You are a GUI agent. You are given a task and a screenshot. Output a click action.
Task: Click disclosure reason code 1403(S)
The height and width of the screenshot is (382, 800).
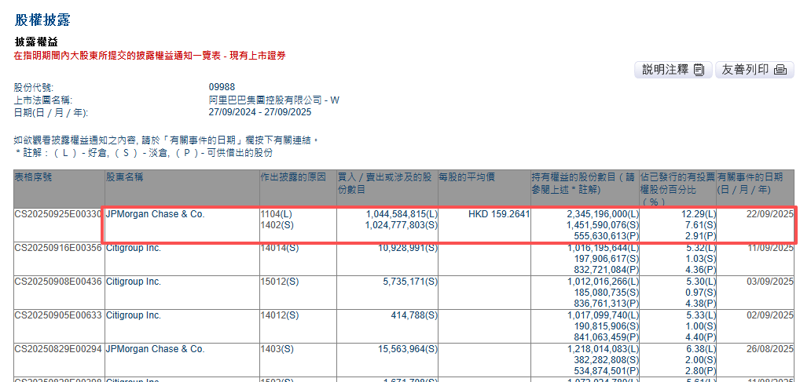coord(277,349)
